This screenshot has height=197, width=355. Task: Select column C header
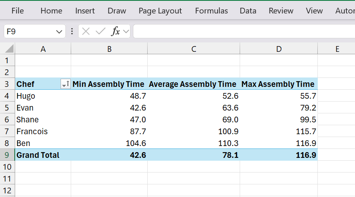click(x=193, y=49)
